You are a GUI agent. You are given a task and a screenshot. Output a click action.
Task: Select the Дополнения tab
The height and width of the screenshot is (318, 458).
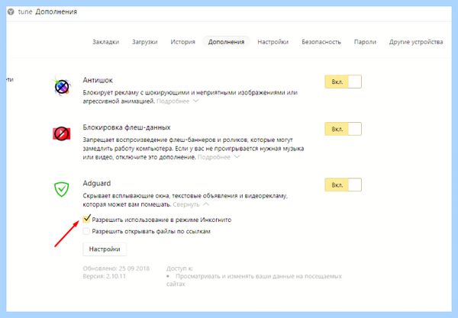pos(227,42)
